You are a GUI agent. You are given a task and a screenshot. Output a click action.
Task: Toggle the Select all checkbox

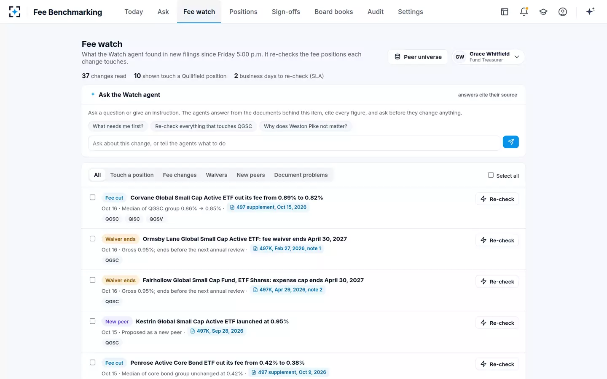click(491, 175)
